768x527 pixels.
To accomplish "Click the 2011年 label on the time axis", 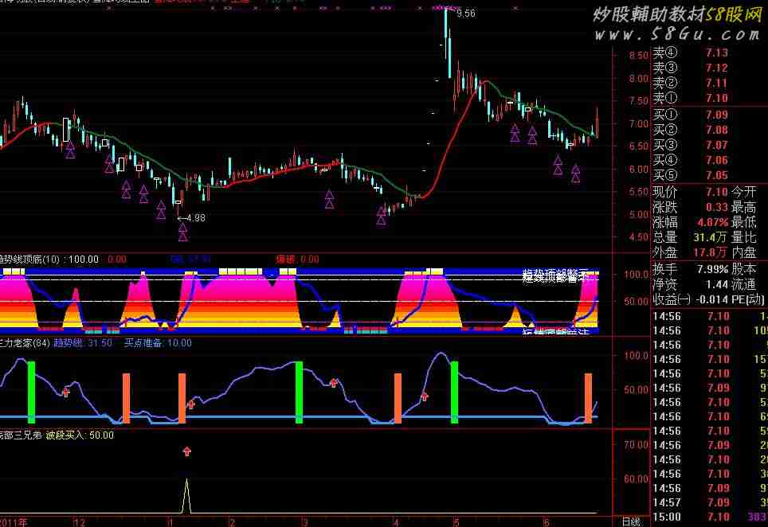I will [14, 521].
